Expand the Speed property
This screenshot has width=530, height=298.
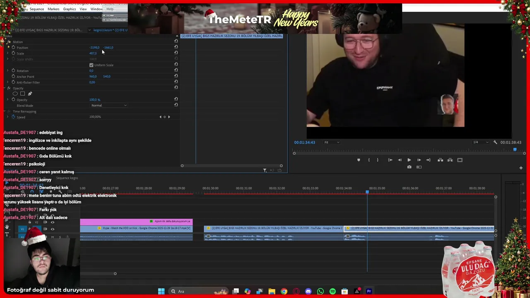[7, 117]
